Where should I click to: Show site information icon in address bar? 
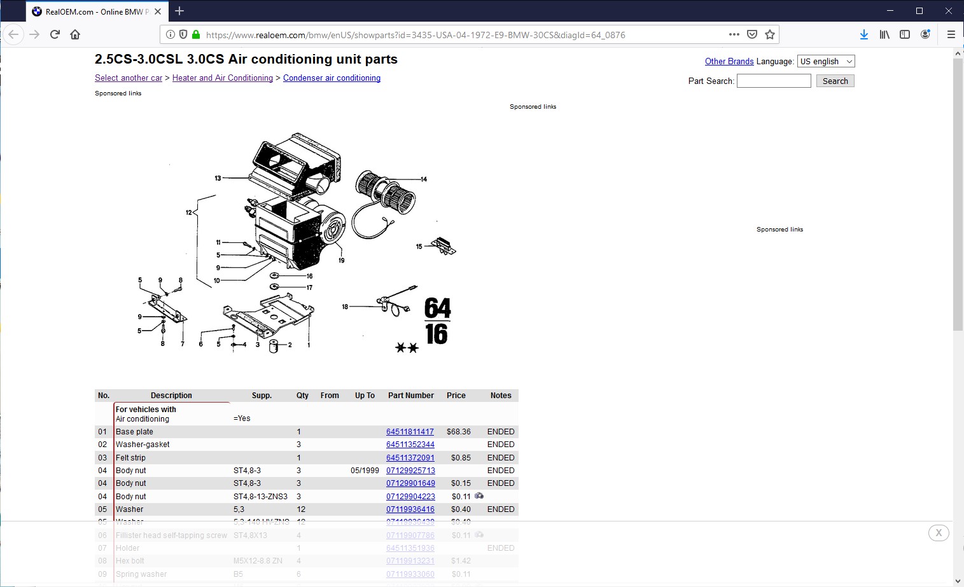click(171, 34)
